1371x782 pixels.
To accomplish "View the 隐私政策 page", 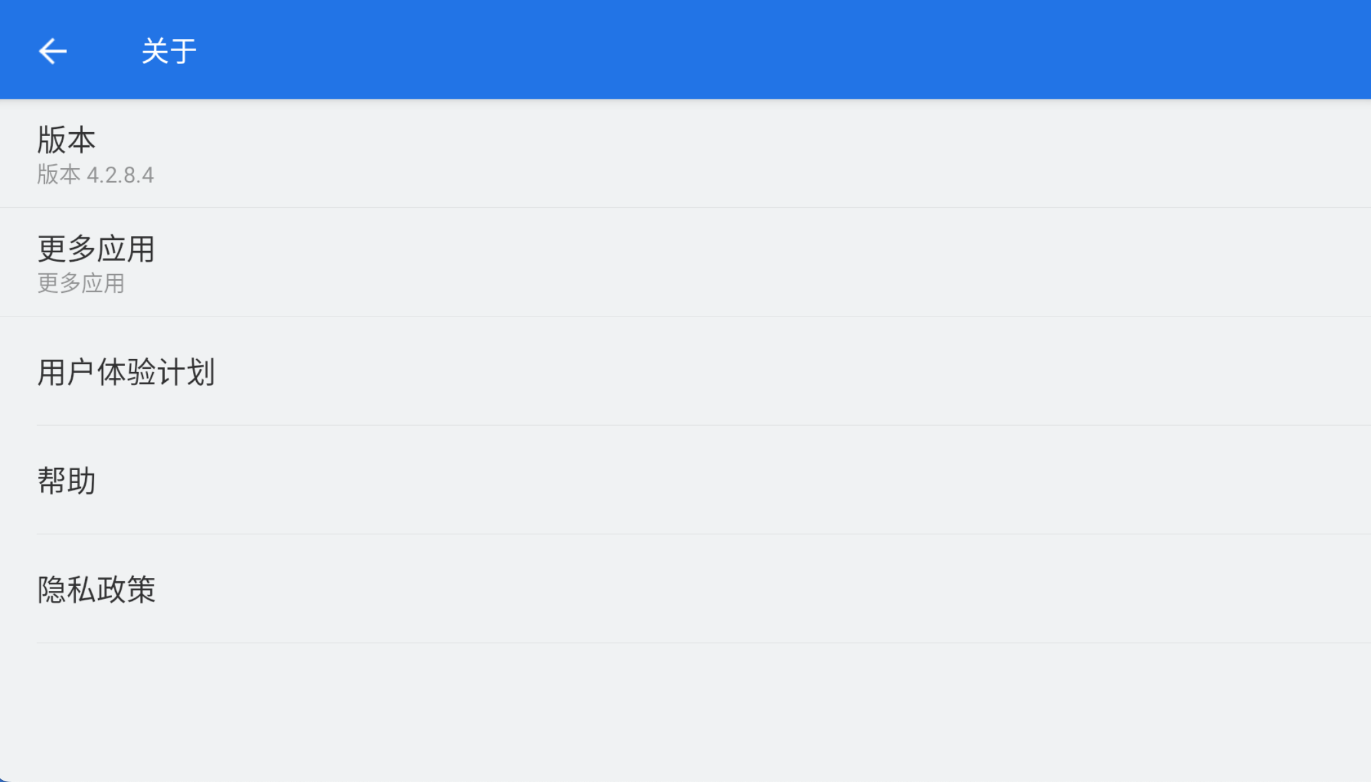I will pyautogui.click(x=685, y=588).
